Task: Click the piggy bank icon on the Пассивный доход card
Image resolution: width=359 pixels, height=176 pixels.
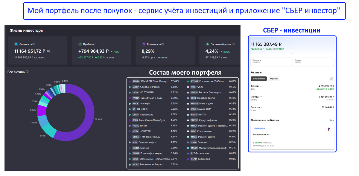Action: tap(207, 44)
